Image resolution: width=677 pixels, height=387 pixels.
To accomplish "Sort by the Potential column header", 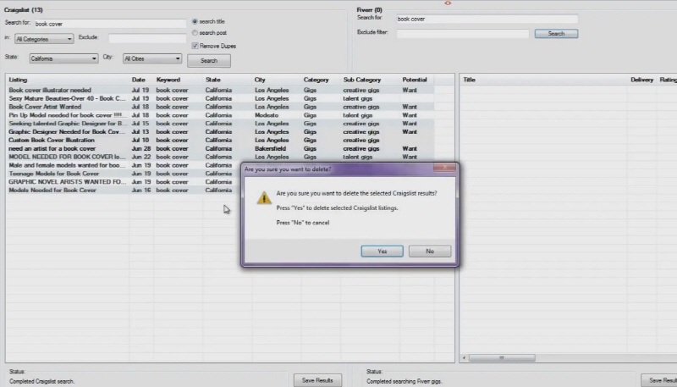I will coord(415,80).
